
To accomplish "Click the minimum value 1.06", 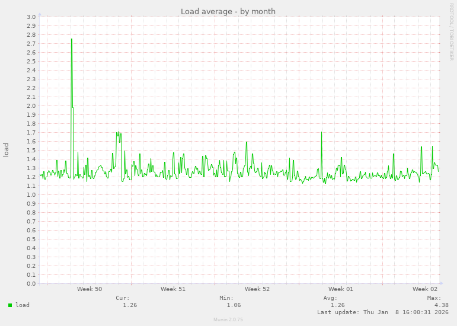I will (x=234, y=305).
